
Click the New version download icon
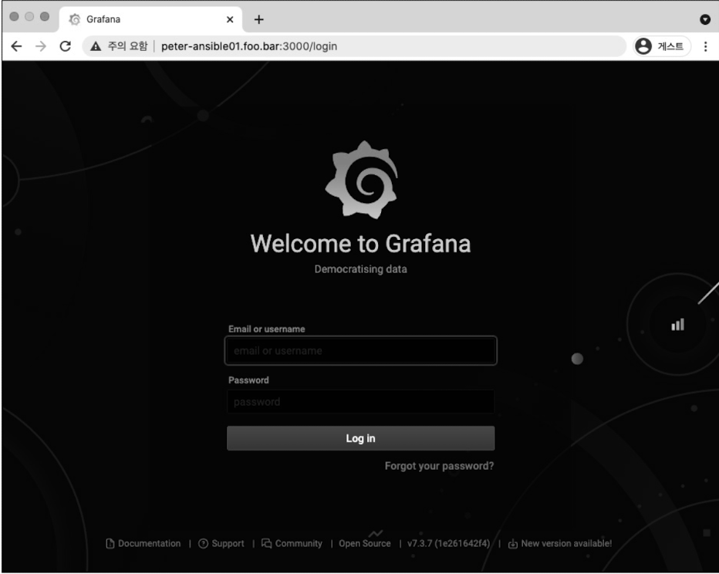[513, 544]
